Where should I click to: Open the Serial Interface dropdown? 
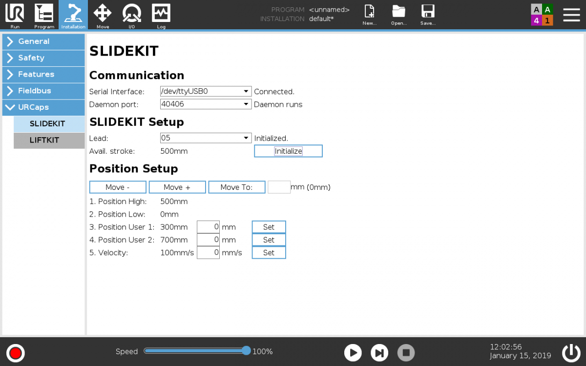(x=206, y=91)
